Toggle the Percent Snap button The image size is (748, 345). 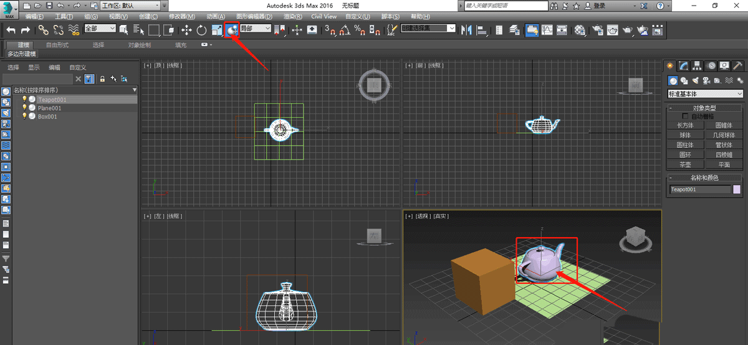360,29
